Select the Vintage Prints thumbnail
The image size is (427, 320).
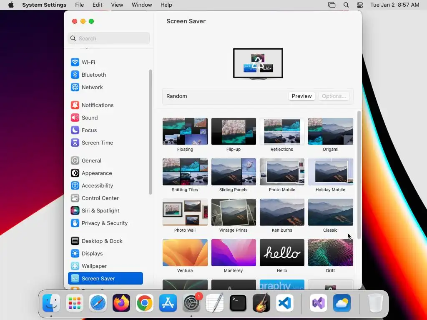click(234, 212)
